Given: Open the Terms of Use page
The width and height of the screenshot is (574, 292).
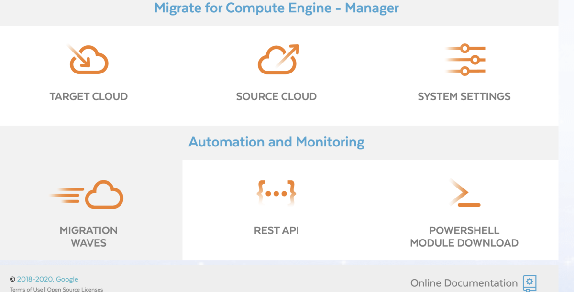Looking at the screenshot, I should 26,289.
